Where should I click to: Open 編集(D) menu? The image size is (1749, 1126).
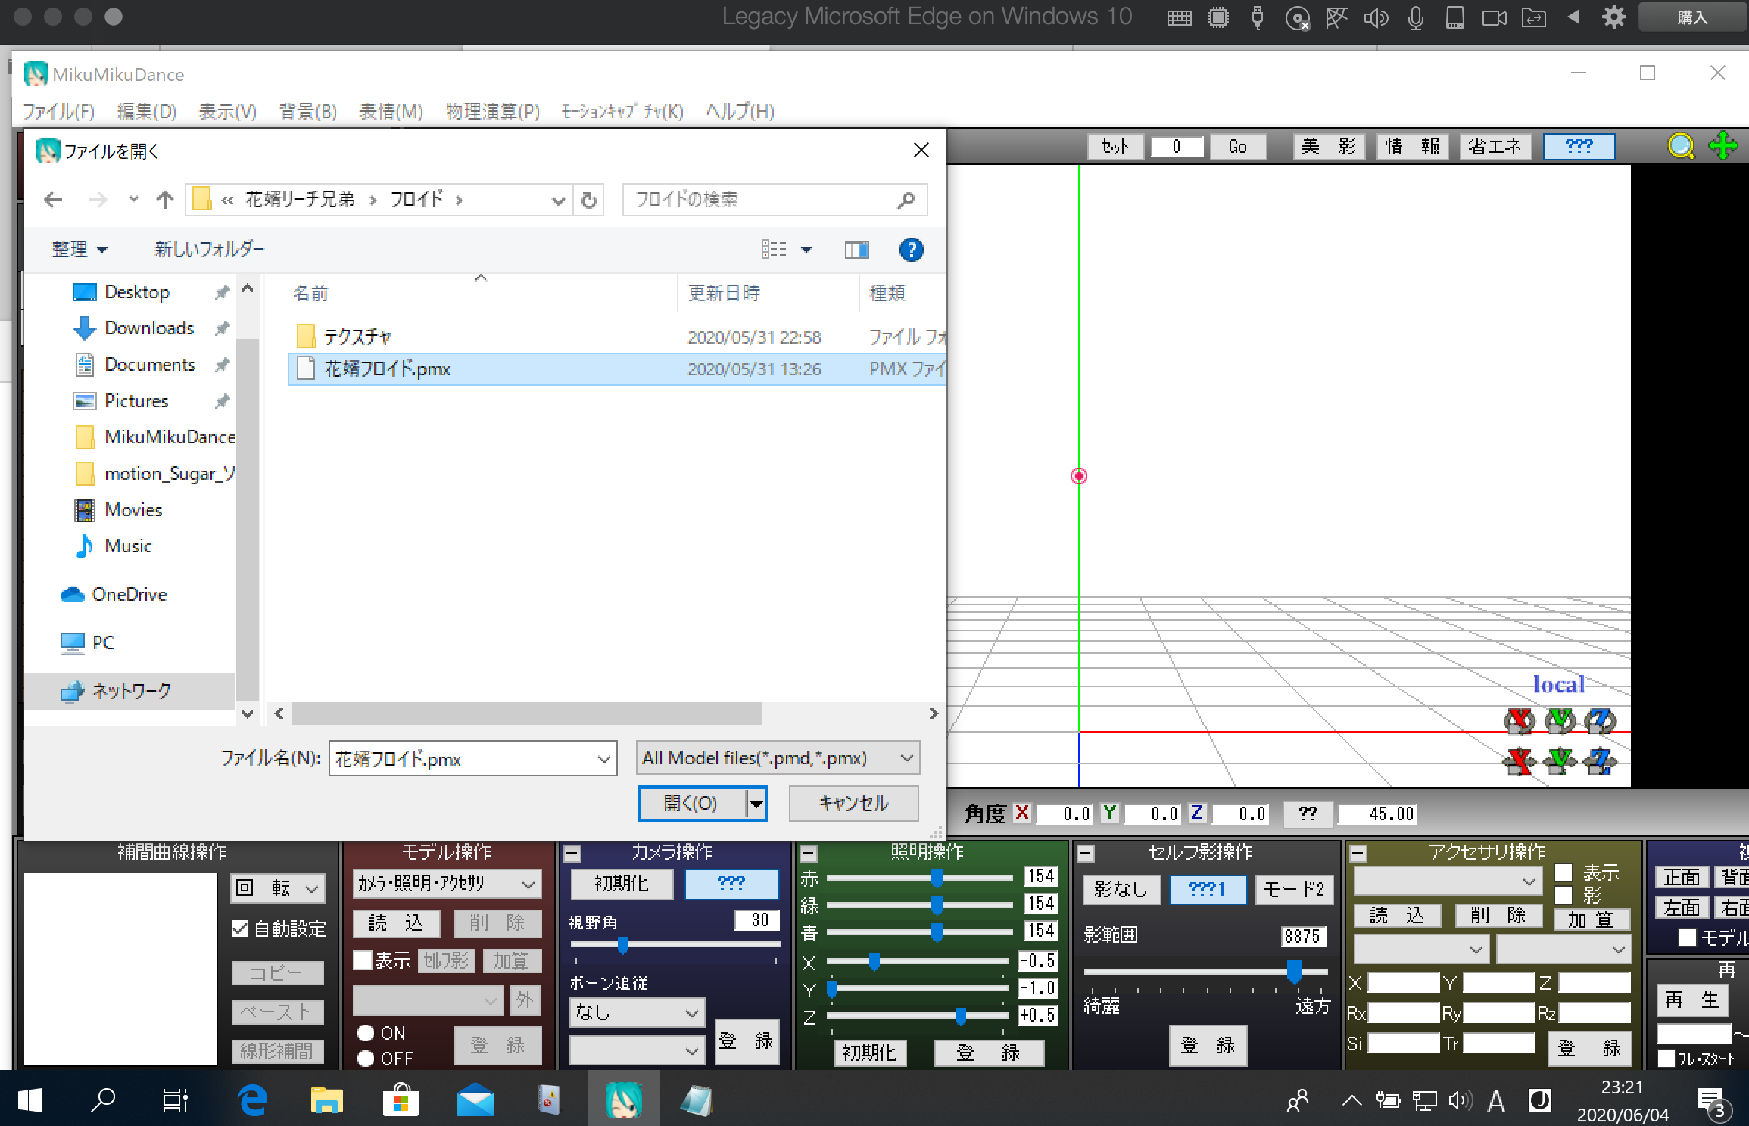(x=147, y=112)
